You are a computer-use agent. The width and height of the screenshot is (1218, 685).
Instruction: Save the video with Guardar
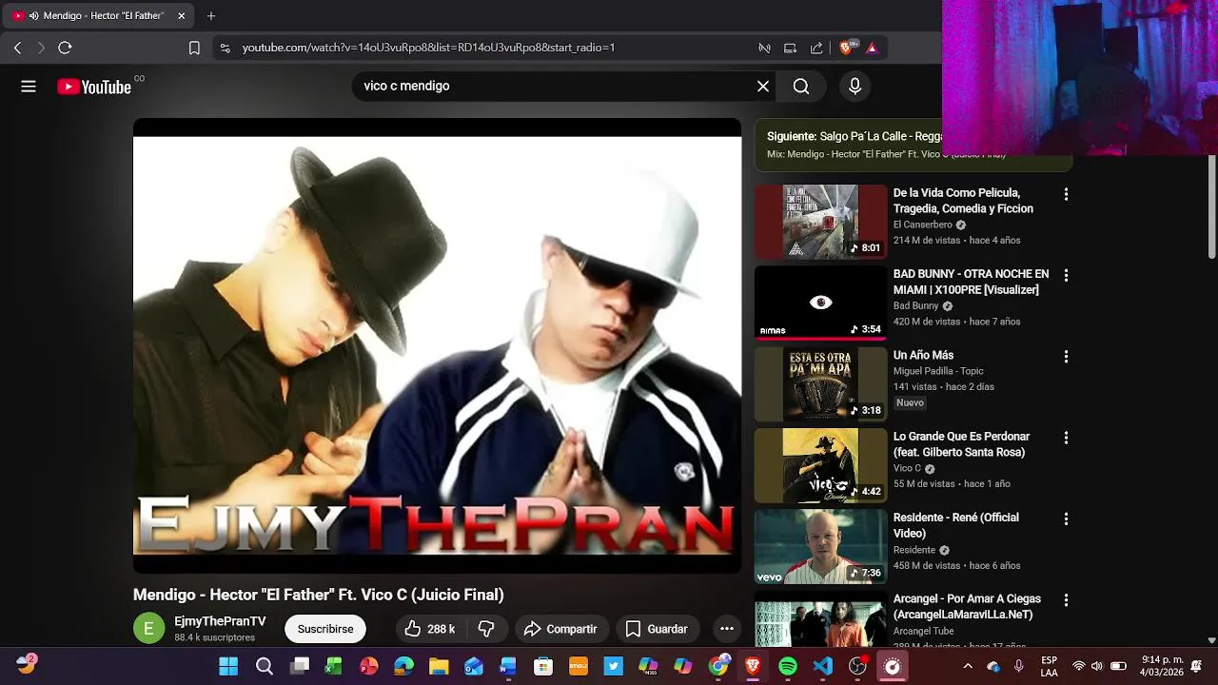coord(657,629)
